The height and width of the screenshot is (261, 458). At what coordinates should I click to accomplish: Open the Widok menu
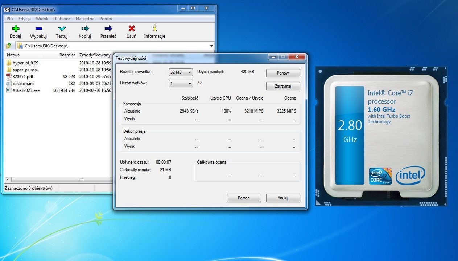click(42, 19)
